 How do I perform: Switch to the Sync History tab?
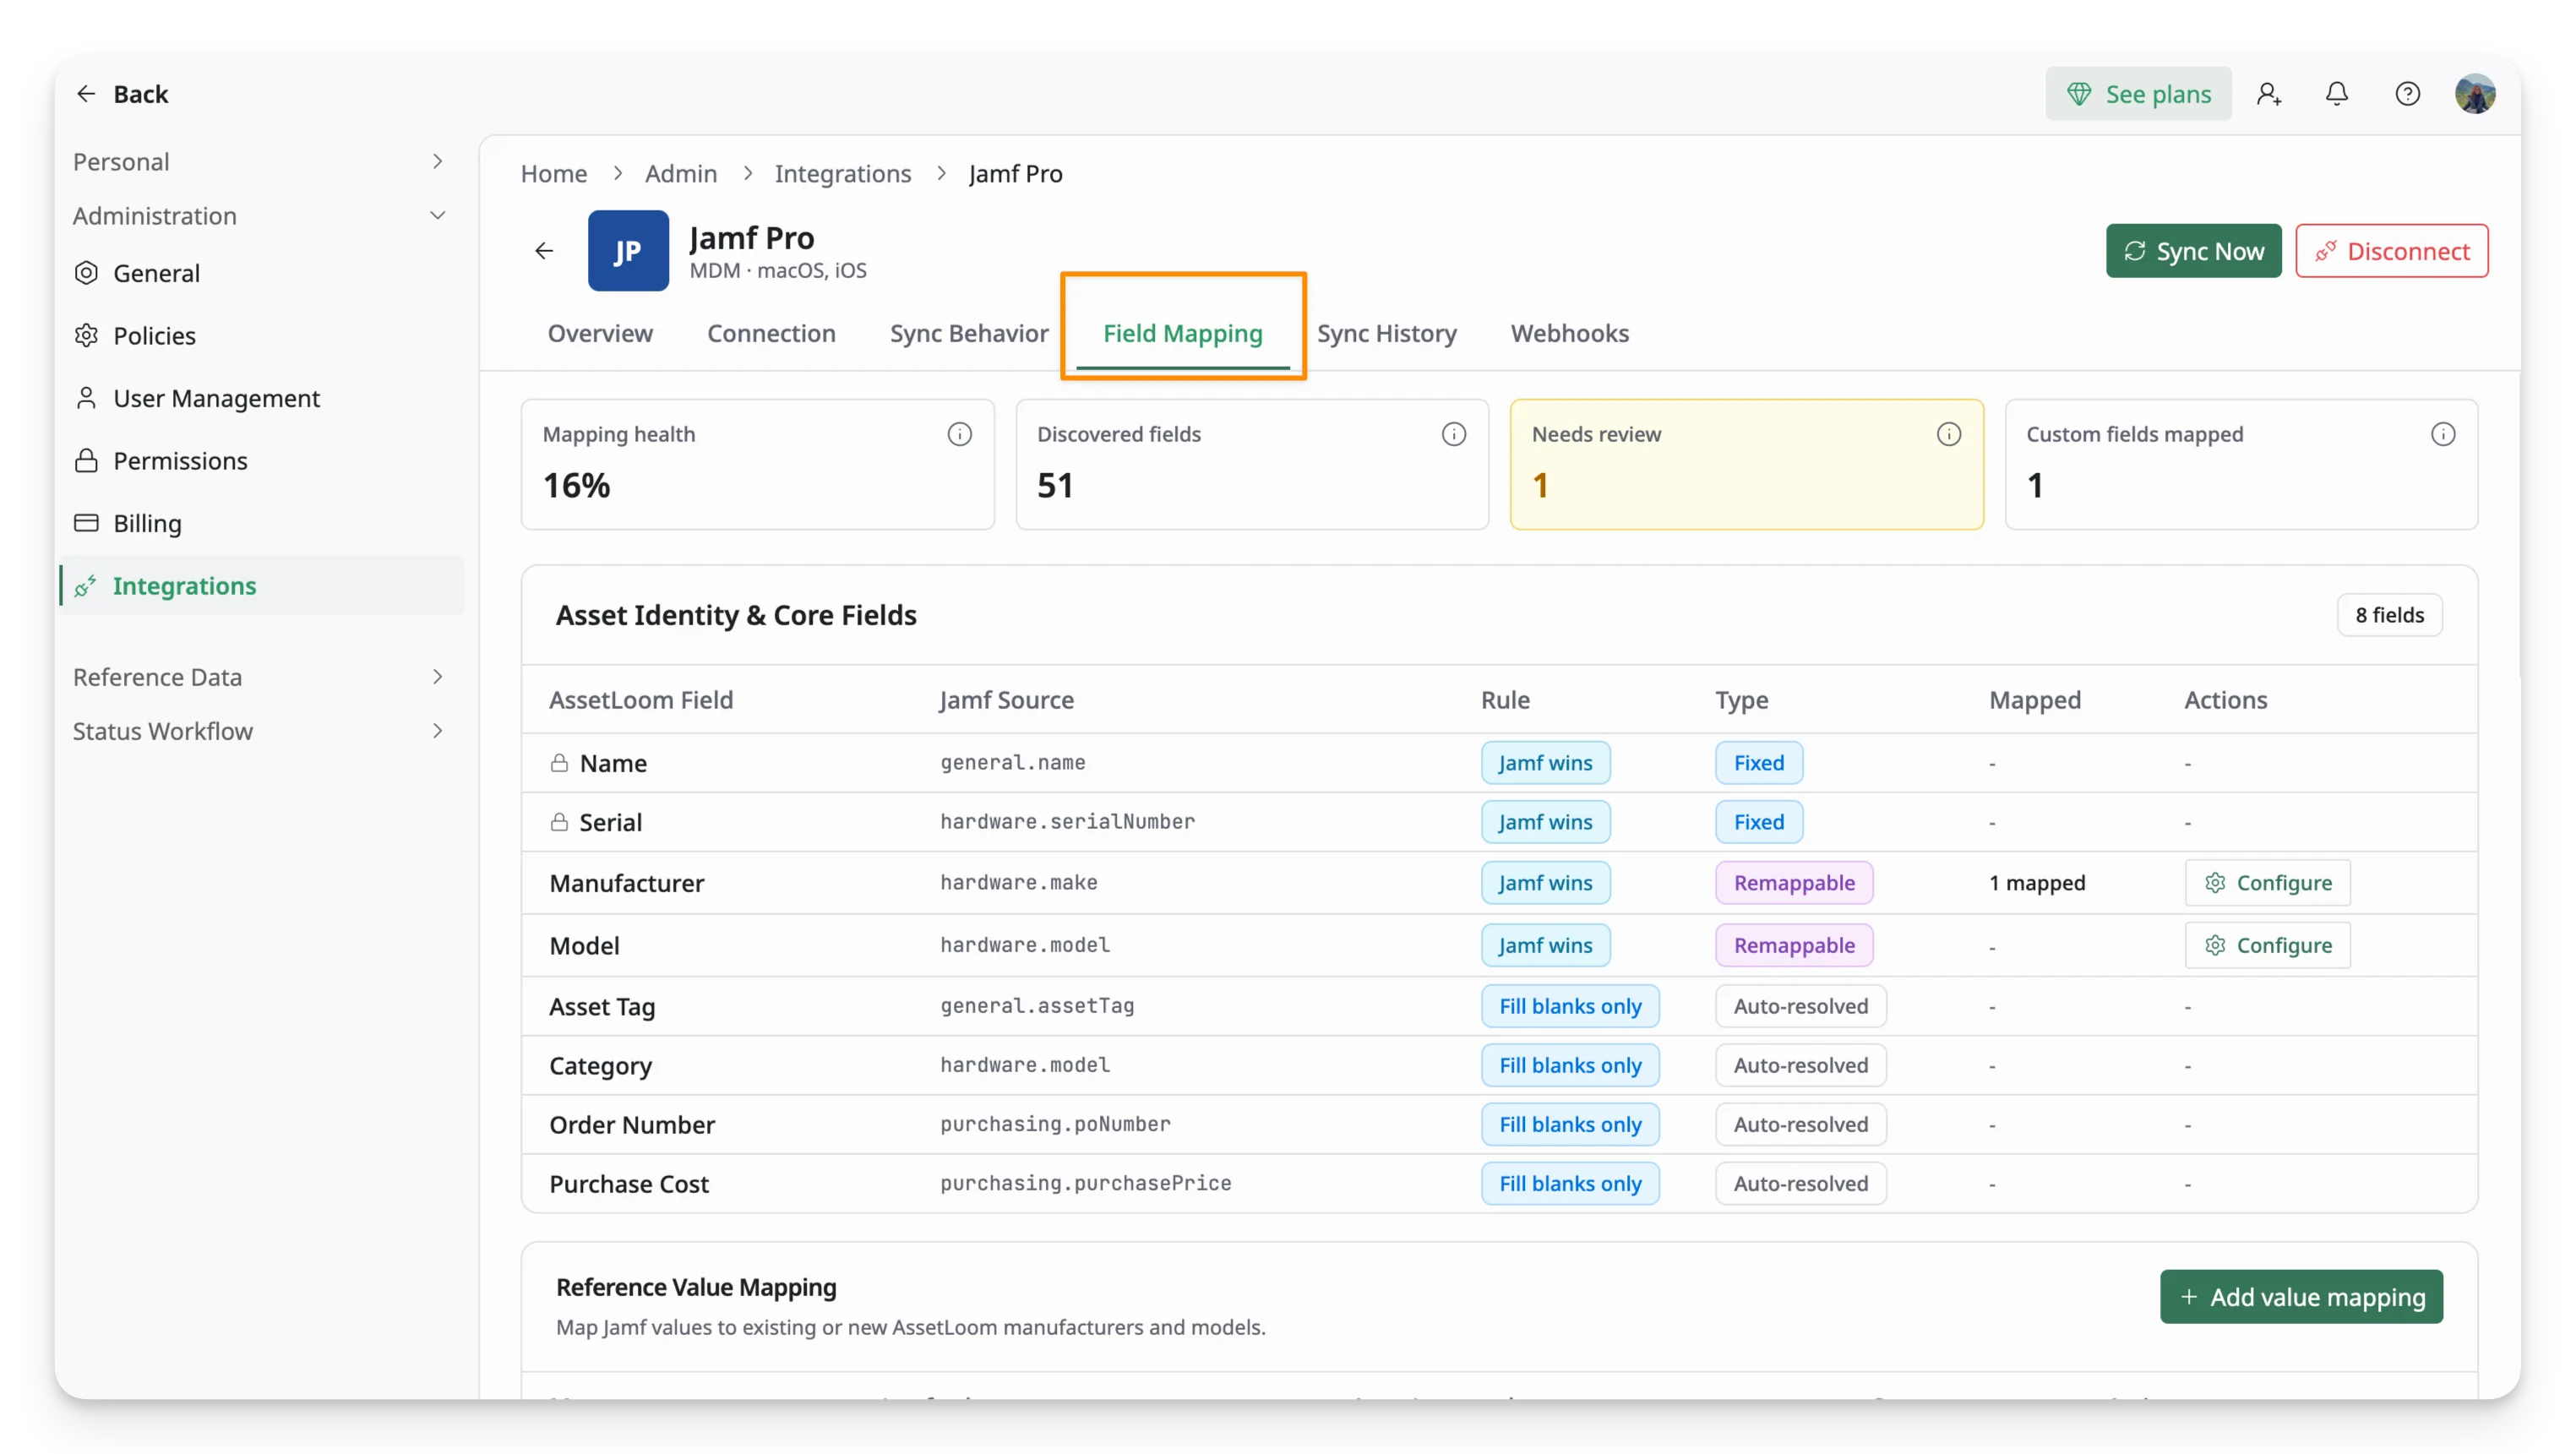(1386, 333)
